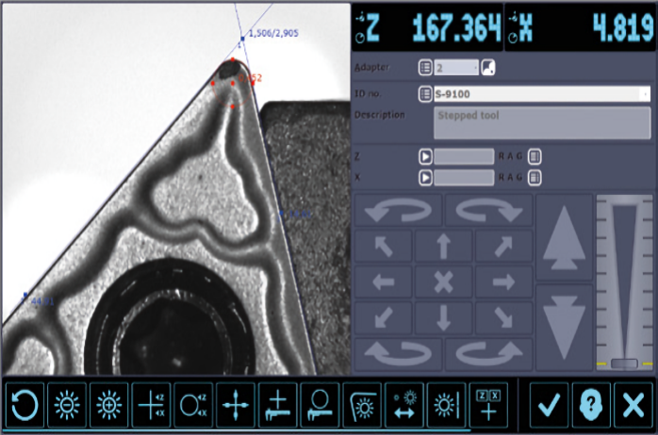Viewport: 658px width, 435px height.
Task: Move left with the left arrow
Action: click(x=383, y=282)
